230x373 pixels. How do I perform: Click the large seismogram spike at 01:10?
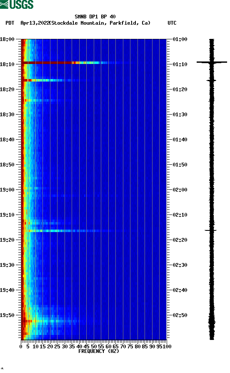[x=212, y=62]
